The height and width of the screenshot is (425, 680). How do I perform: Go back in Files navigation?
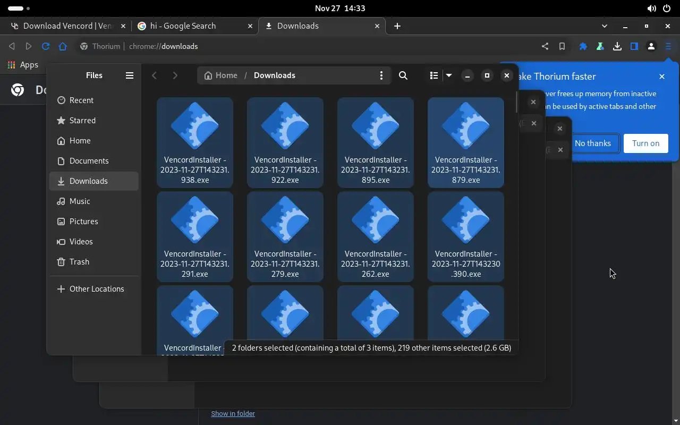tap(155, 75)
